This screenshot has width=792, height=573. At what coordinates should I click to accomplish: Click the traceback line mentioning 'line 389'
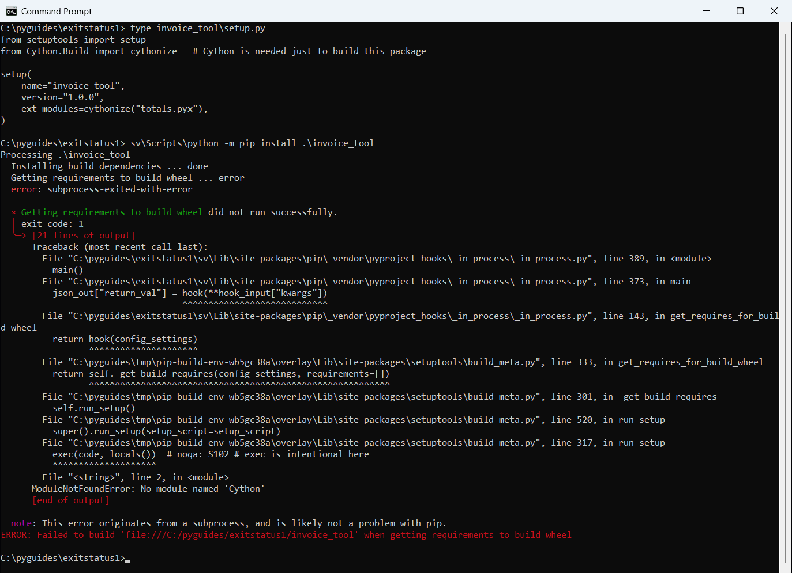(x=377, y=259)
